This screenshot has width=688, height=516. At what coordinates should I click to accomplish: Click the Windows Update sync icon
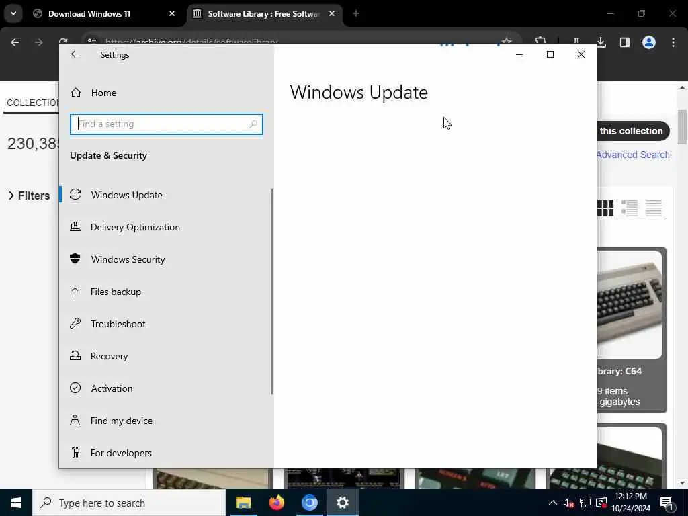(75, 194)
